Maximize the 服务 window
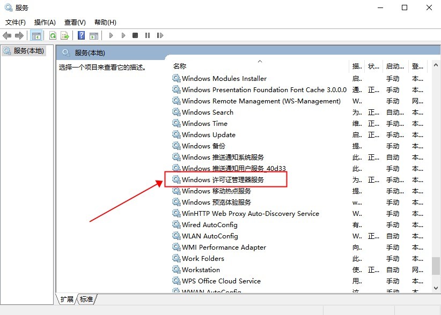This screenshot has height=315, width=441. (405, 7)
